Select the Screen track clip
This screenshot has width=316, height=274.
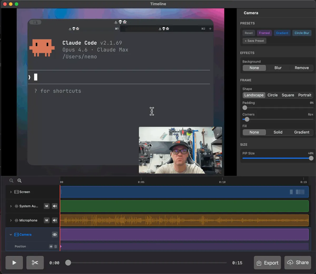(184, 192)
